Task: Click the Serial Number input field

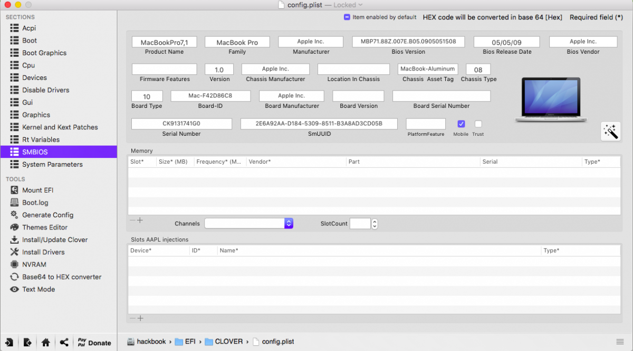Action: [181, 124]
